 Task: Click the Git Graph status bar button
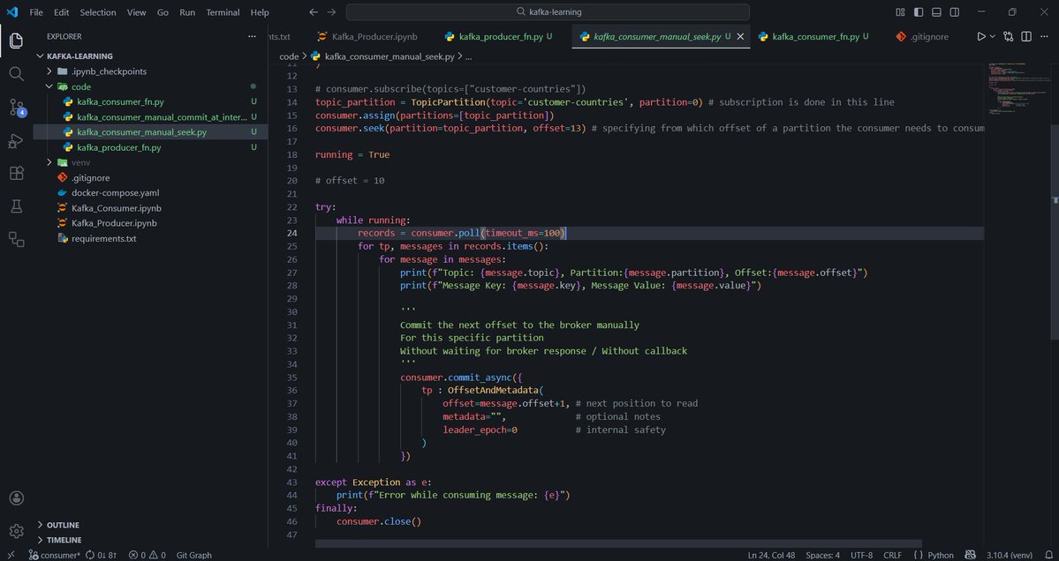tap(193, 555)
